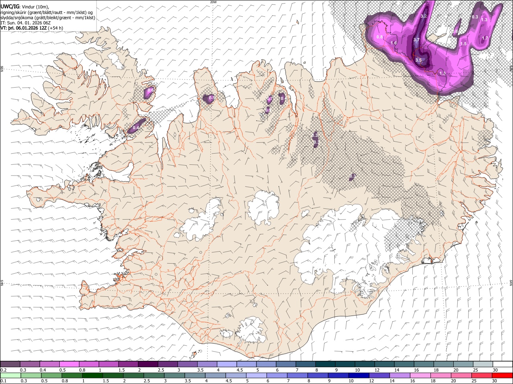Click the rain scale swatch between 10 and 12
513x384 pixels.
[x=359, y=375]
